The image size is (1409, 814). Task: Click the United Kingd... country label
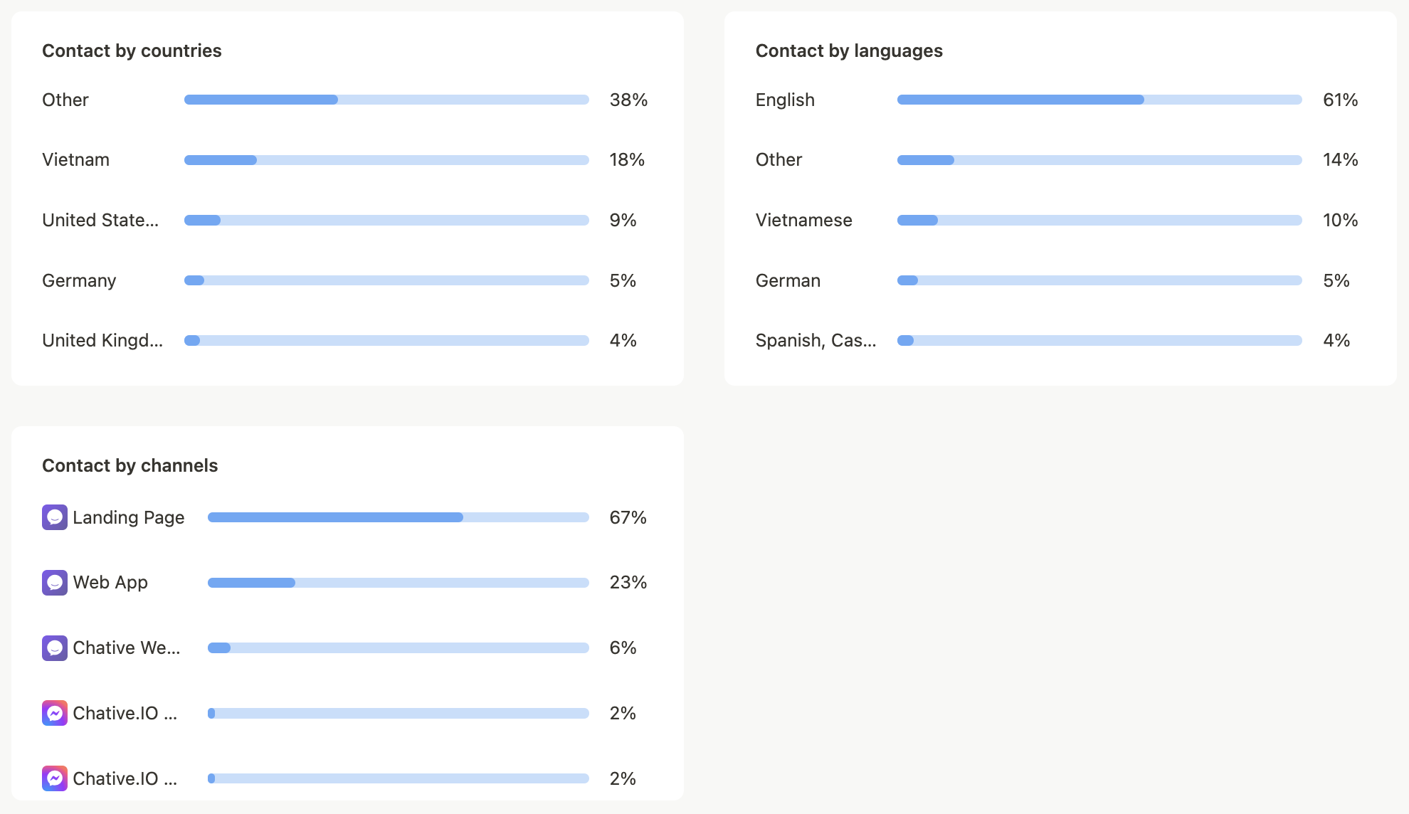coord(102,340)
